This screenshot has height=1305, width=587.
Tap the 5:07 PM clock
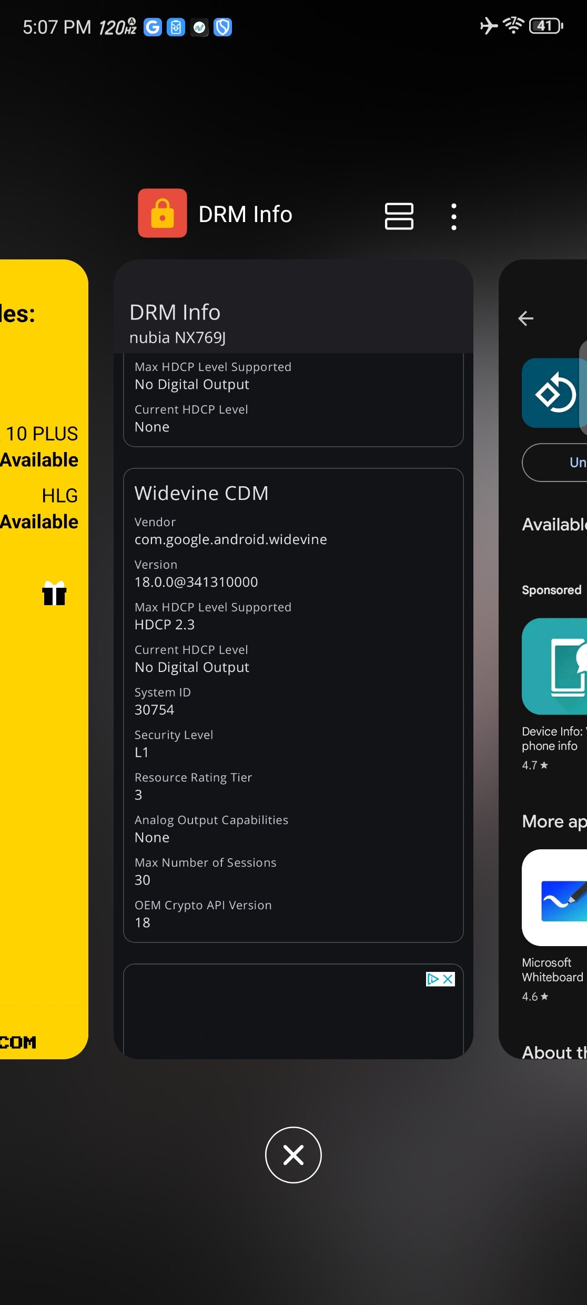click(x=57, y=27)
